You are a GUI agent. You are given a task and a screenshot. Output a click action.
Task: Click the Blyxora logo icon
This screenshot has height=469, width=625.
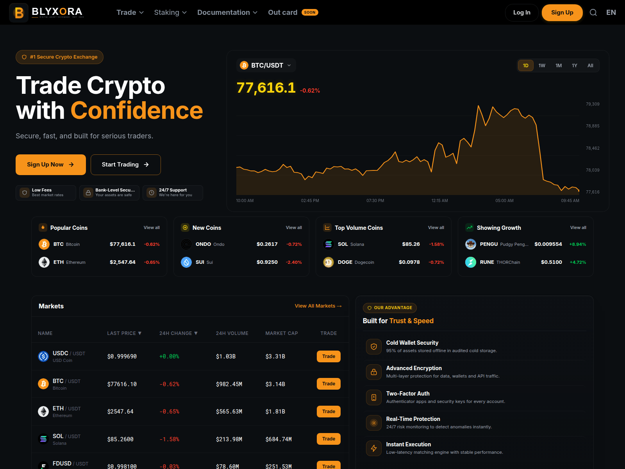click(x=19, y=13)
